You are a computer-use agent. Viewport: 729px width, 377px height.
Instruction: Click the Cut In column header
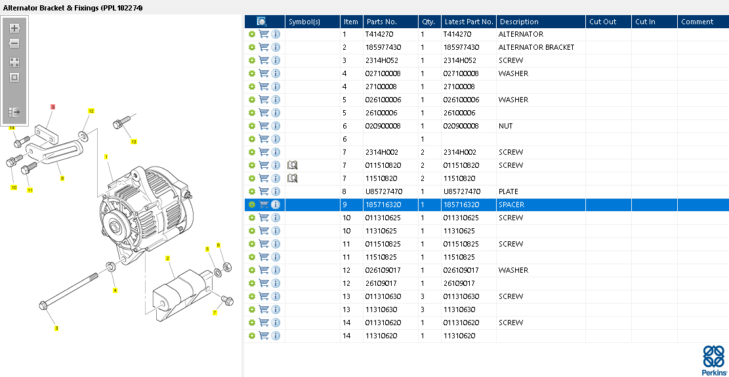pyautogui.click(x=654, y=22)
